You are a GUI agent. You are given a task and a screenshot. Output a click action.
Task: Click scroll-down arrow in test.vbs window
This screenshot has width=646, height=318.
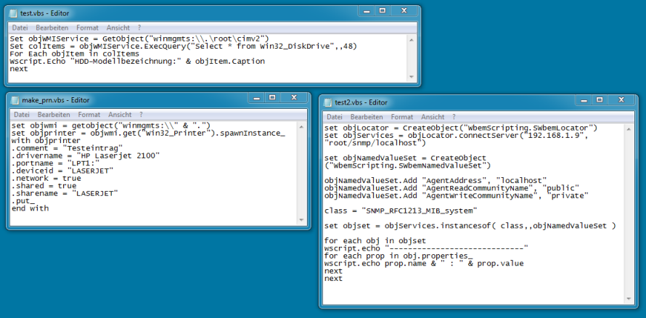pyautogui.click(x=411, y=77)
